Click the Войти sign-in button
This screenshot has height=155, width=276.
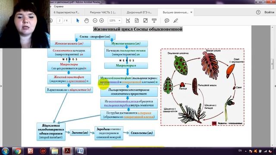(x=269, y=12)
